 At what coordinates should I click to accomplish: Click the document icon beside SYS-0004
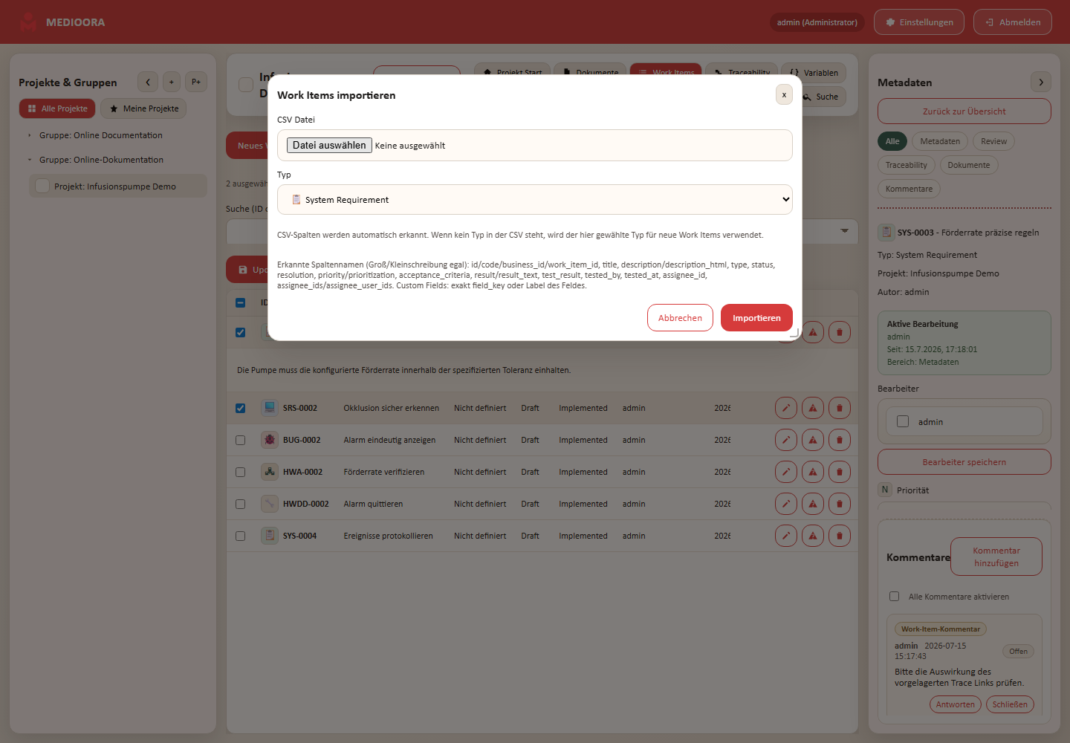pos(270,536)
